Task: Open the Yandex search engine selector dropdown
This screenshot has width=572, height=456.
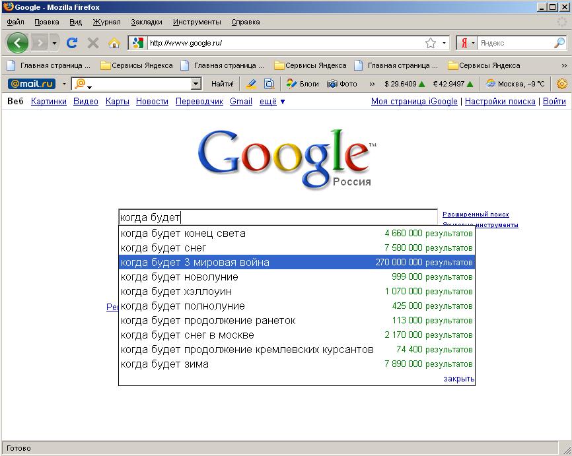Action: point(468,44)
